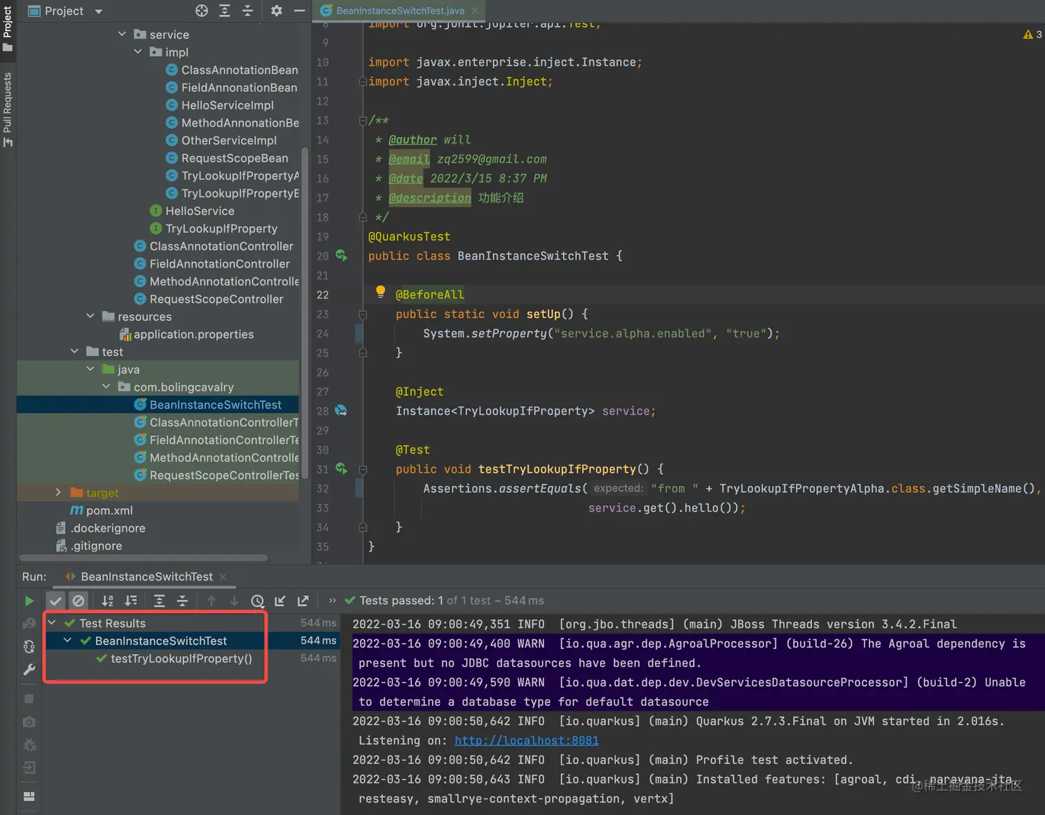This screenshot has width=1045, height=815.
Task: Collapse the resources folder
Action: tap(90, 316)
